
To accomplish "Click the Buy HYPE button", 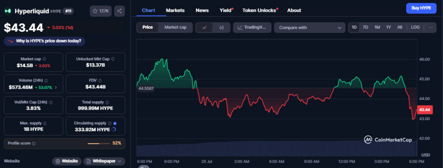I will tap(421, 8).
